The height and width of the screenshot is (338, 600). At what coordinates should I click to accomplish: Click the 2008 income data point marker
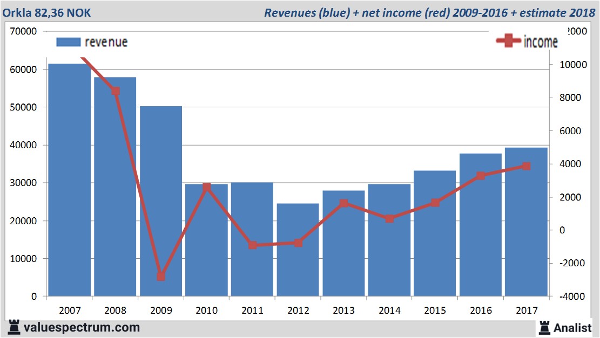116,91
